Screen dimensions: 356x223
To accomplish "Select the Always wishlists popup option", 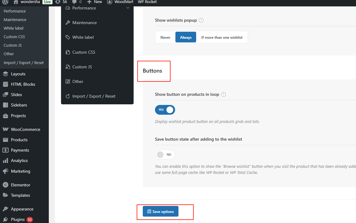I will coord(186,38).
